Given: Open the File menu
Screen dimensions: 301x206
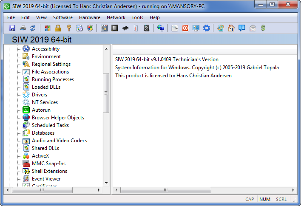Looking at the screenshot, I should point(11,17).
